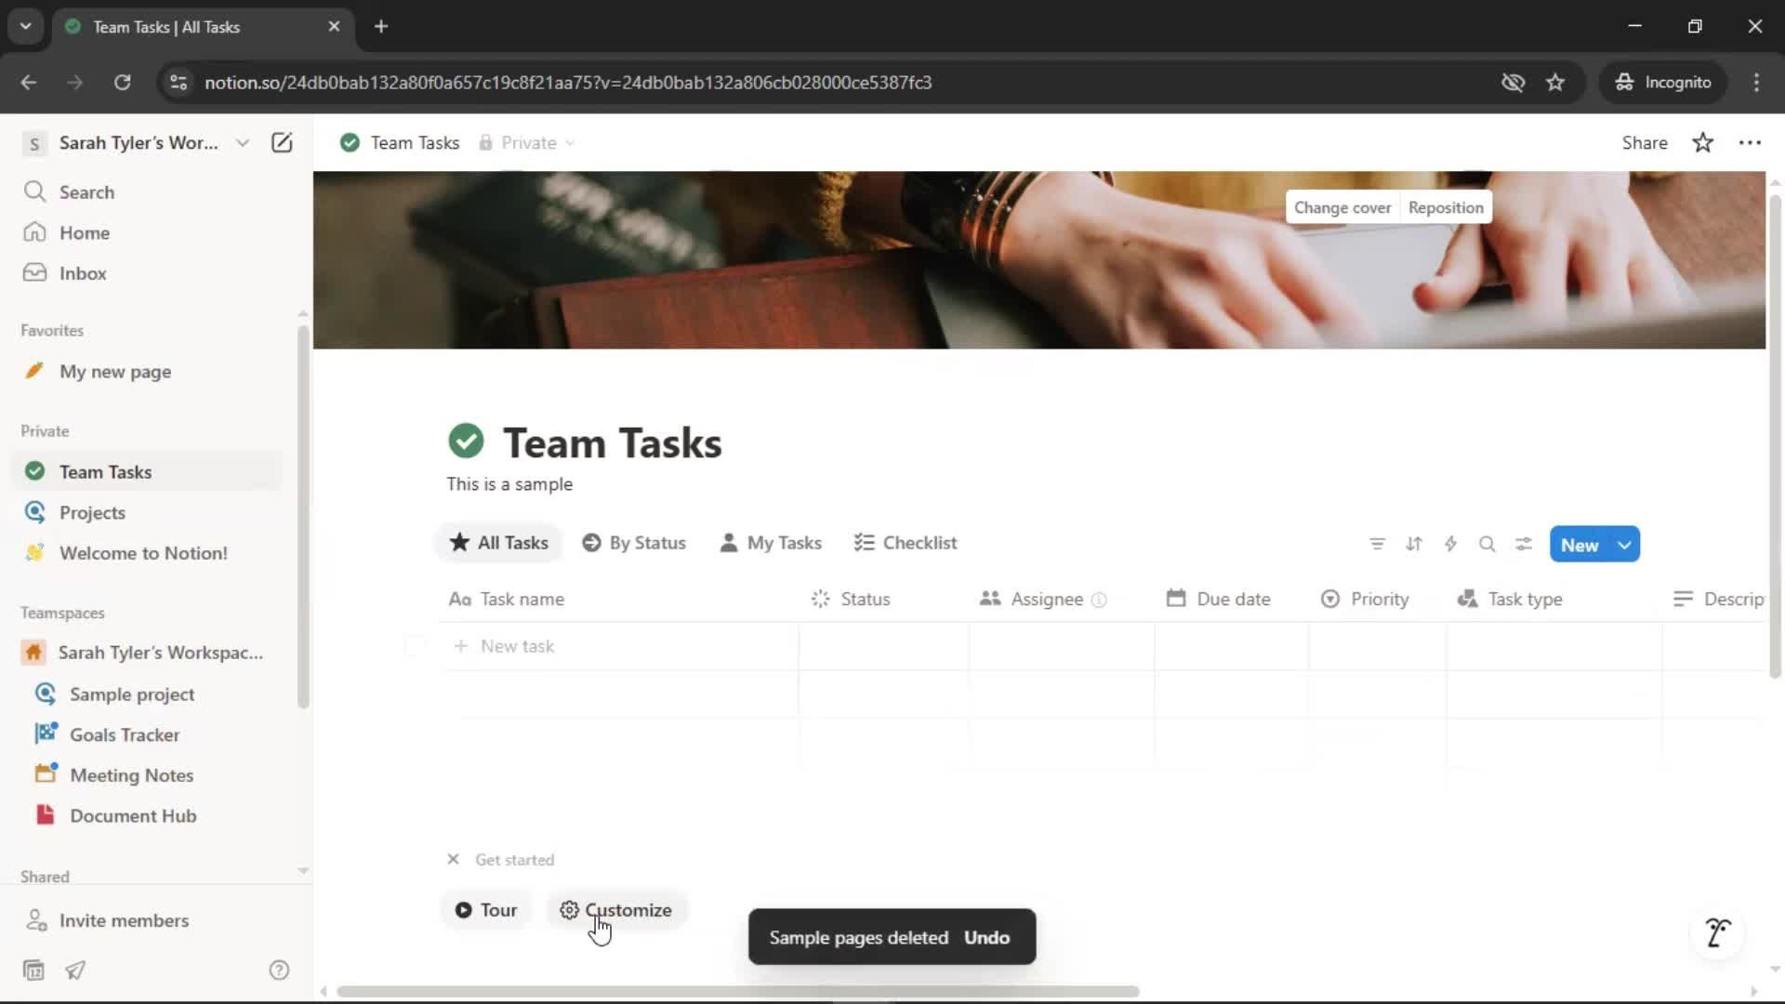The height and width of the screenshot is (1004, 1785).
Task: Click the third-party cookies eye icon
Action: coord(1513,82)
